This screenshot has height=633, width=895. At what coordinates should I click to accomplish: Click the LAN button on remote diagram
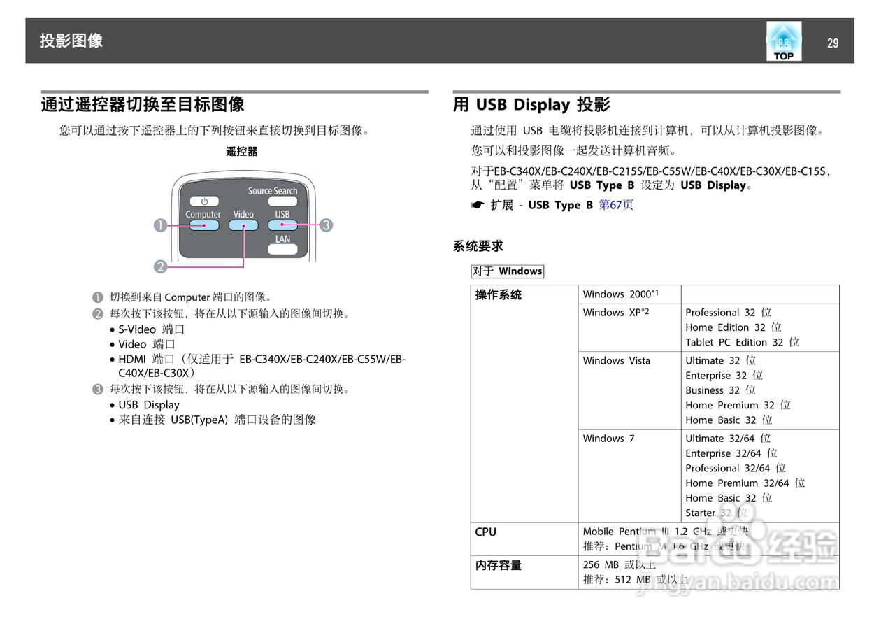pos(282,249)
